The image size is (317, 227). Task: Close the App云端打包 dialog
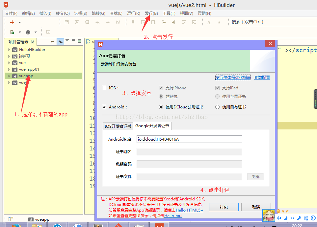[x=270, y=43]
